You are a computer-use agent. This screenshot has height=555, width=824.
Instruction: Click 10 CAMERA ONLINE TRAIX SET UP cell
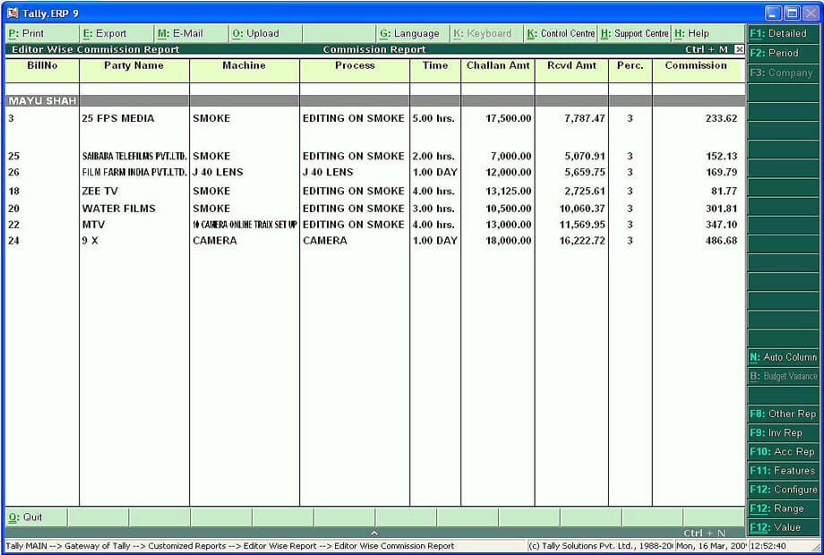[x=245, y=225]
